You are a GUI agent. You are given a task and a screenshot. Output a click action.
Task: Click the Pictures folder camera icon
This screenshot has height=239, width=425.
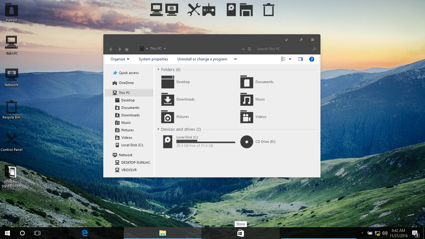168,117
